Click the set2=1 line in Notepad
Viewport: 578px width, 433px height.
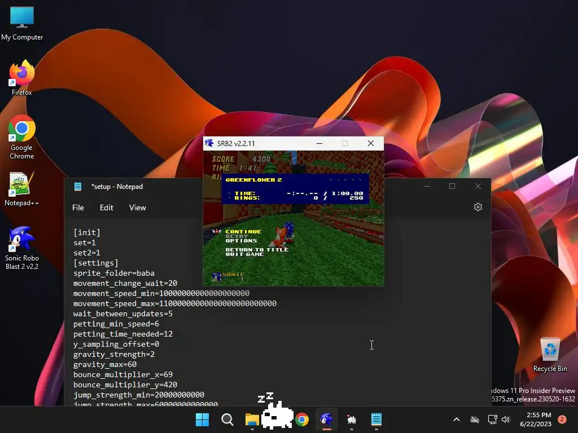tap(86, 253)
